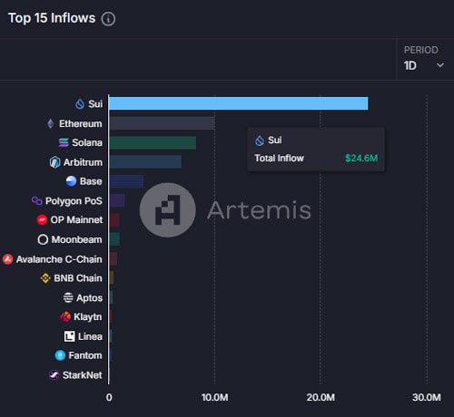The height and width of the screenshot is (417, 454).
Task: Click the BNB Chain label text
Action: [78, 278]
